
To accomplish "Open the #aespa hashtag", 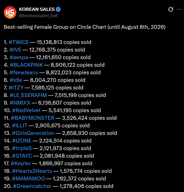I will coord(19,57).
